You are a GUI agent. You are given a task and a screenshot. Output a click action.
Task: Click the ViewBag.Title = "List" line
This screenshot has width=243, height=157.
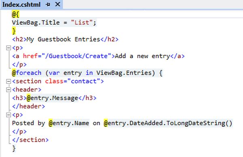click(54, 23)
